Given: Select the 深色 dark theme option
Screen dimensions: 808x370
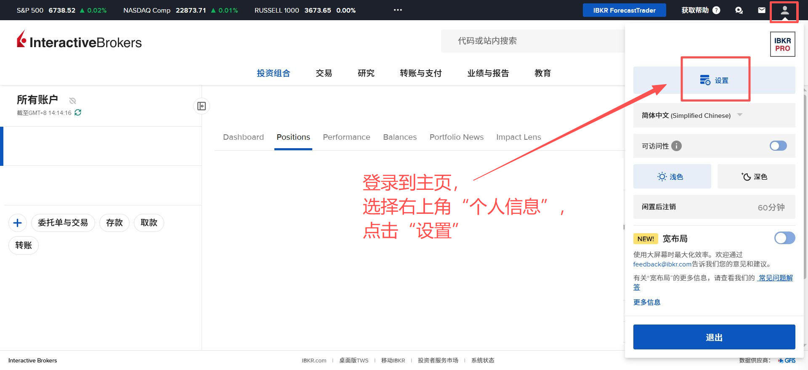Looking at the screenshot, I should [x=756, y=177].
